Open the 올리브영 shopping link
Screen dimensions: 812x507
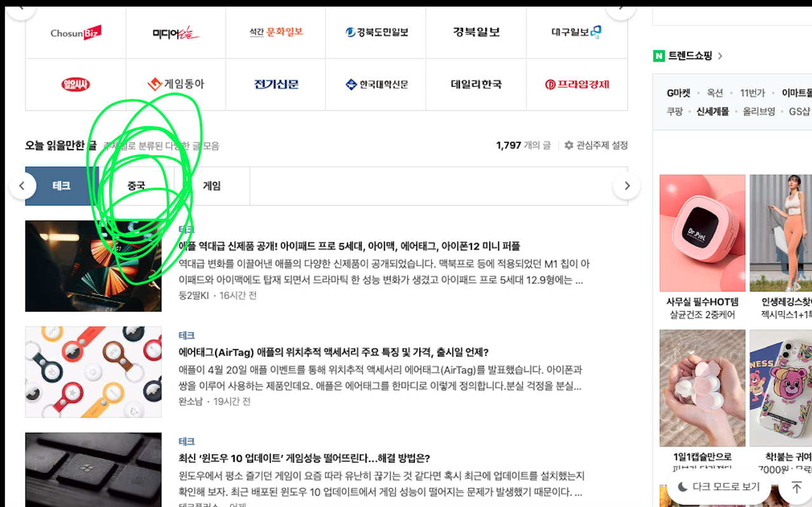point(759,111)
